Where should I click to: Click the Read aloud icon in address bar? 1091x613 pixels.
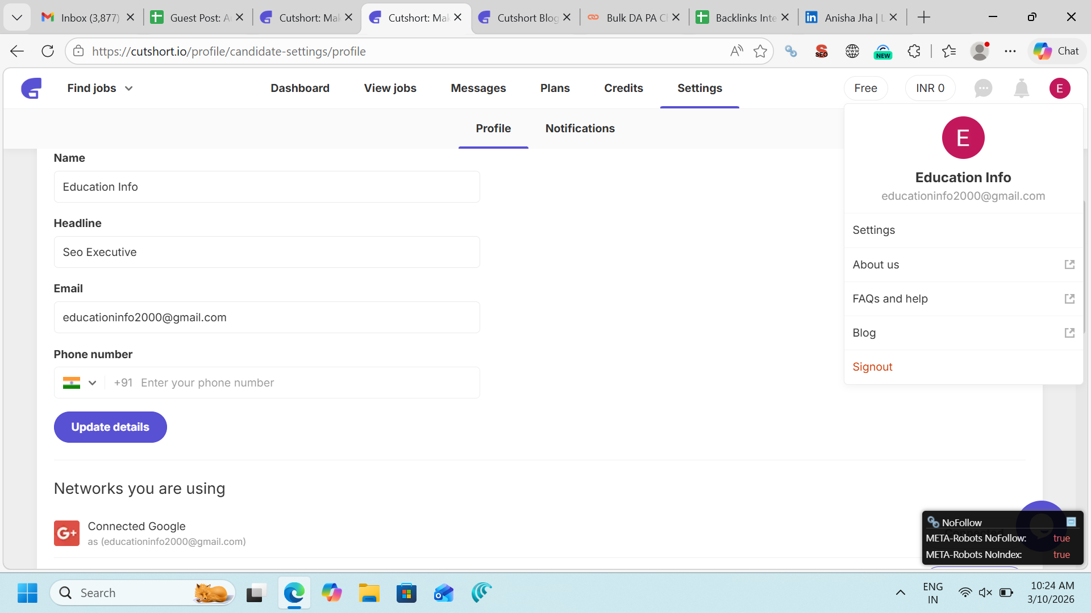click(x=736, y=51)
